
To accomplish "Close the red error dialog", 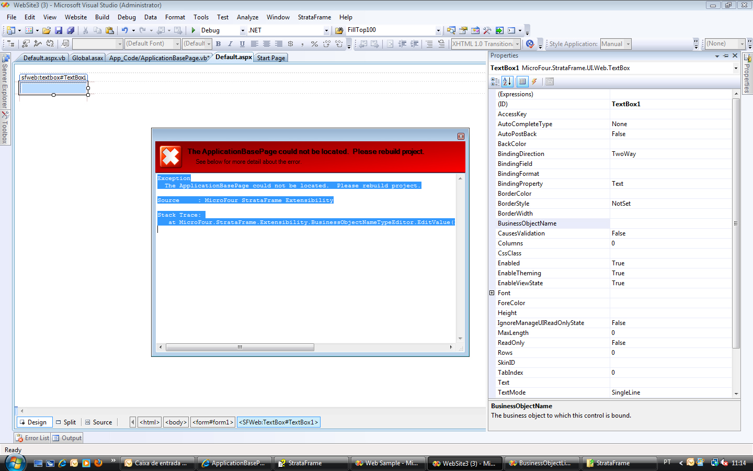I will coord(461,136).
